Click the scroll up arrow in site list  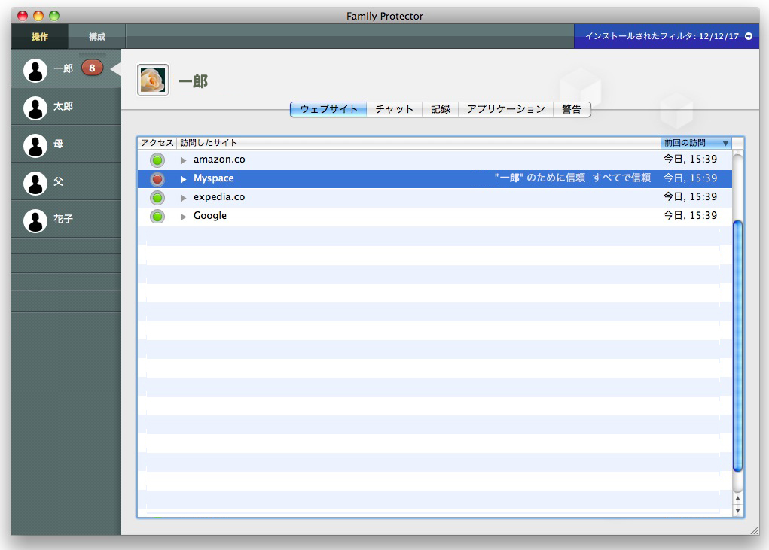click(737, 499)
